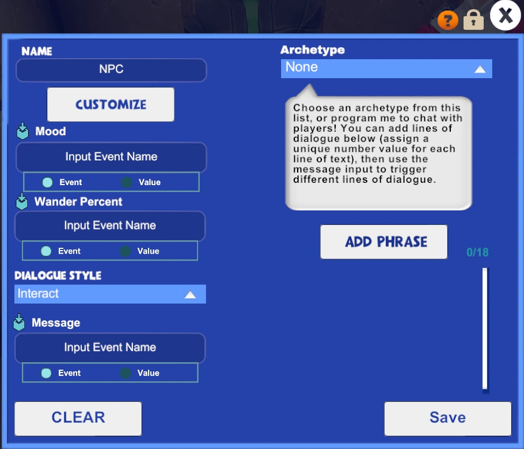Close the NPC panel with X icon
Image resolution: width=524 pixels, height=449 pixels.
506,16
